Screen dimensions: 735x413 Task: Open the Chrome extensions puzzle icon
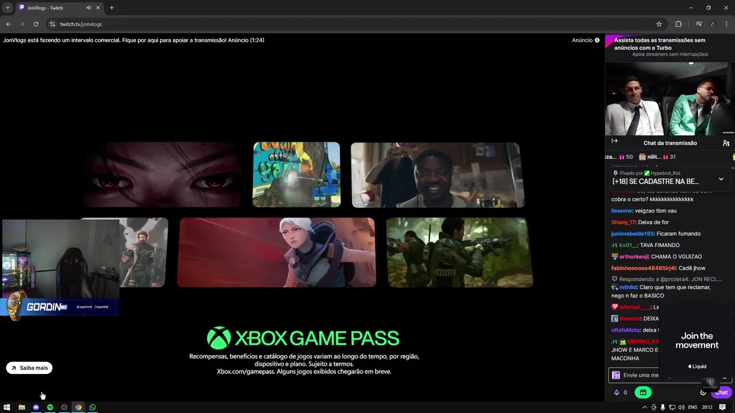[678, 24]
